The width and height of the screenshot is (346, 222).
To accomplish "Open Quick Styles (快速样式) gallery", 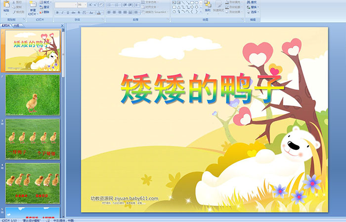I will click(218, 6).
